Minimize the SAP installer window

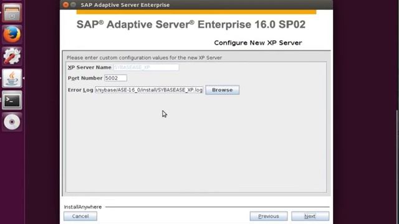(x=74, y=4)
